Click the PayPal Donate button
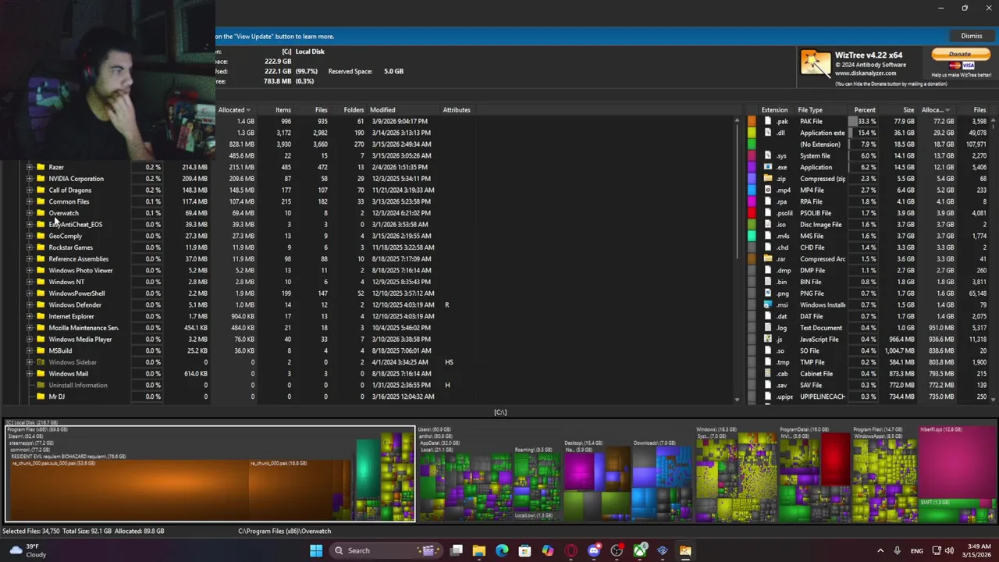 960,54
